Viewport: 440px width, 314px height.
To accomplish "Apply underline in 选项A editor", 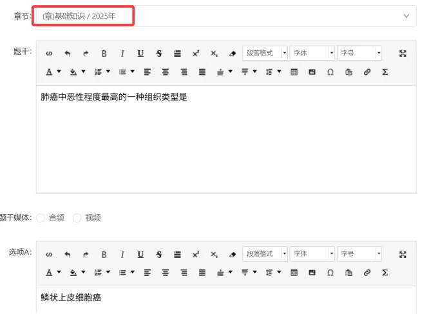I will pyautogui.click(x=140, y=255).
